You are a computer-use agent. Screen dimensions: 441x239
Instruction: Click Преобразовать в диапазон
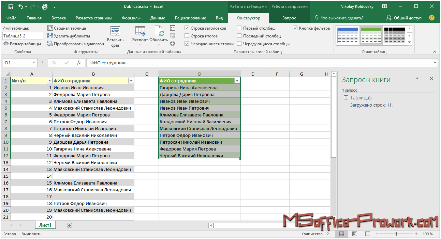[76, 44]
